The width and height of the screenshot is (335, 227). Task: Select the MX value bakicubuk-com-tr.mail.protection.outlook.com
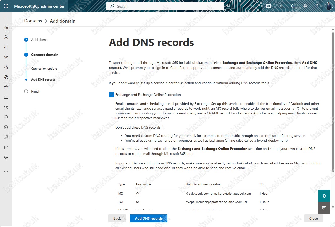tap(218, 194)
